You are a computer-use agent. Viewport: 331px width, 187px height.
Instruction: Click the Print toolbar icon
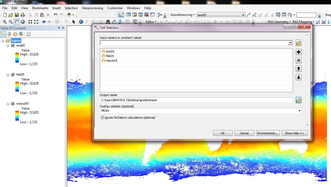(23, 15)
